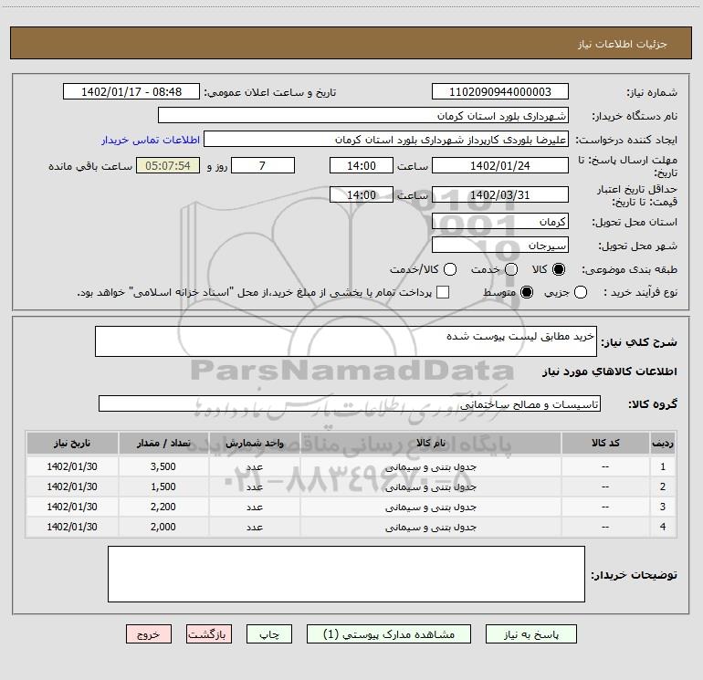Click the جزئیات اطلاعات نیاز header title

click(x=623, y=44)
